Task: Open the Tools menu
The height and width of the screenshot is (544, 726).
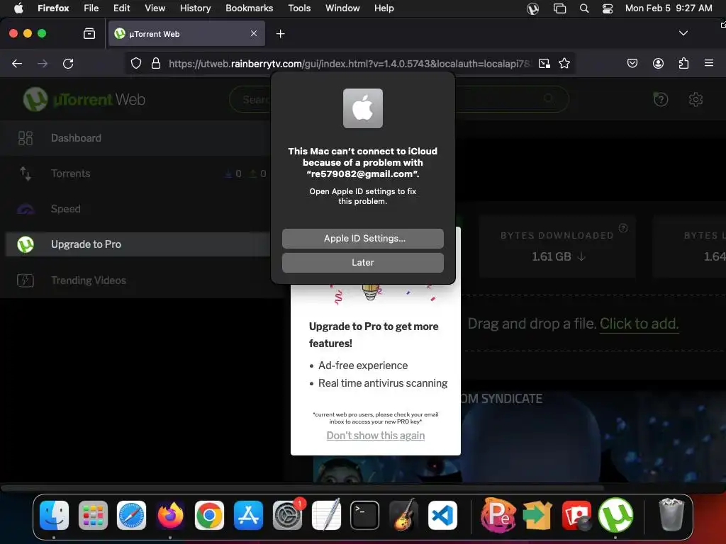Action: pos(299,8)
